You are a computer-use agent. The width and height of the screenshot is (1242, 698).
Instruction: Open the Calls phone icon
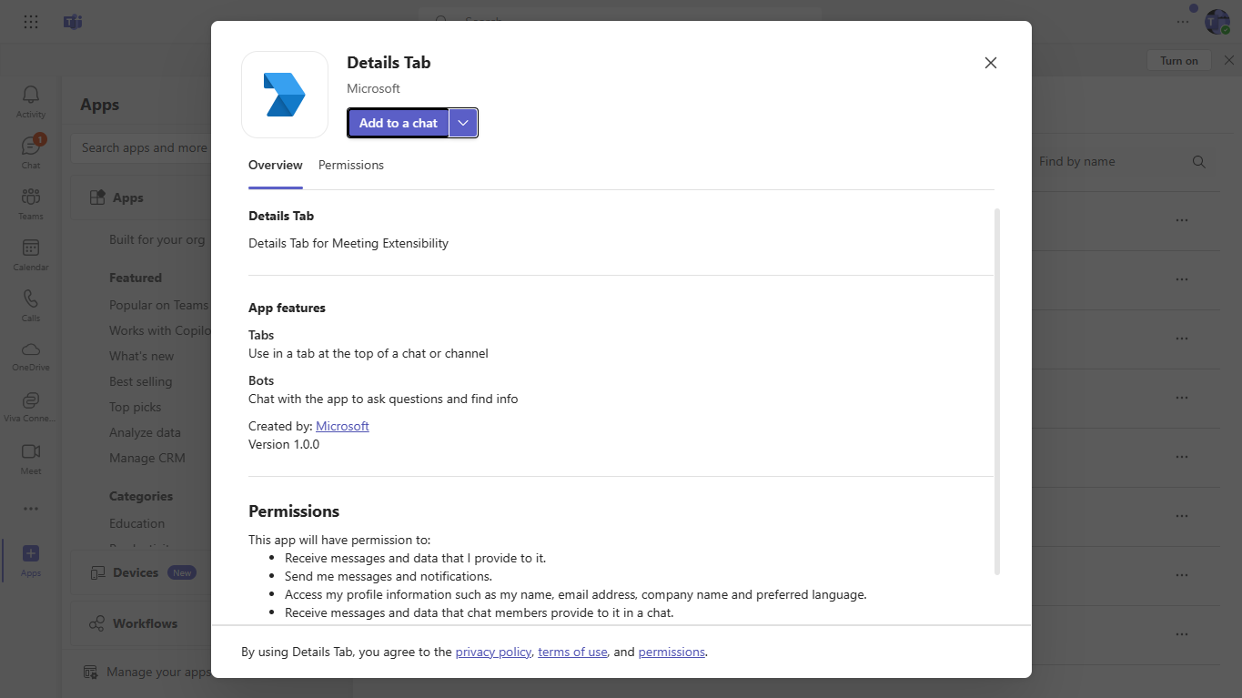pos(31,305)
